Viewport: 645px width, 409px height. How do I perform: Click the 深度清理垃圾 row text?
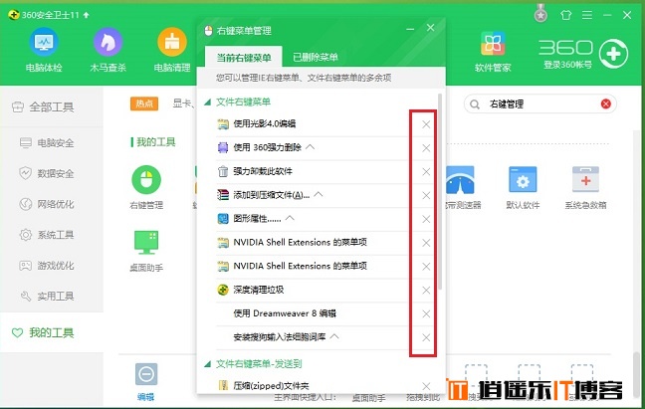click(259, 290)
